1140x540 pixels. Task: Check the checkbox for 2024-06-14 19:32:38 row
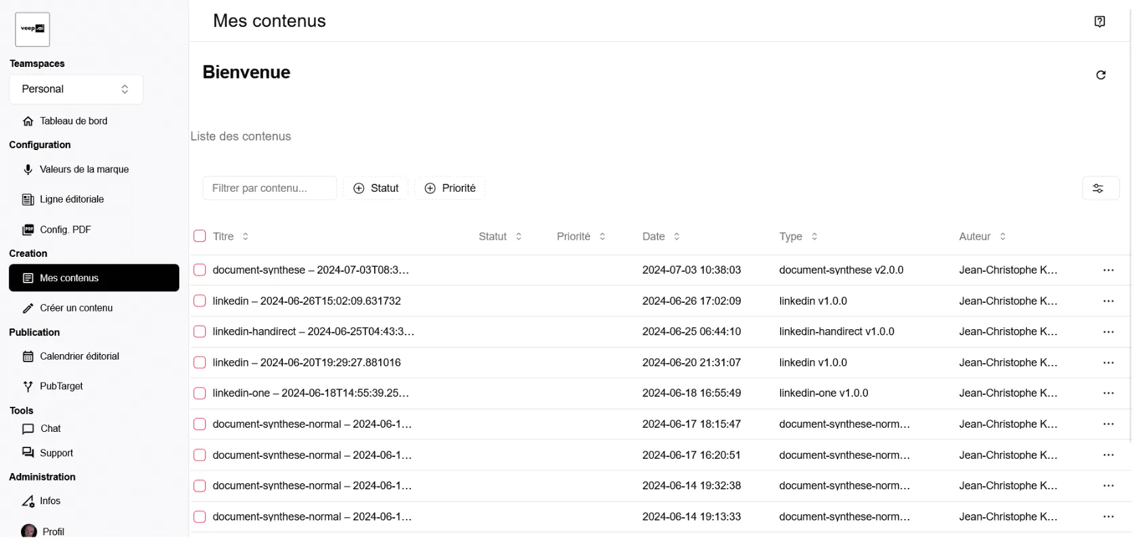point(200,486)
